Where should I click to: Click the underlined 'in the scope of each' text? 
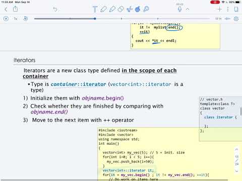pos(149,70)
